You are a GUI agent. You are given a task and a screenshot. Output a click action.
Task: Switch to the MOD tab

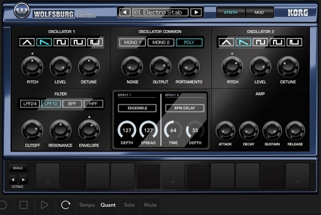(259, 13)
